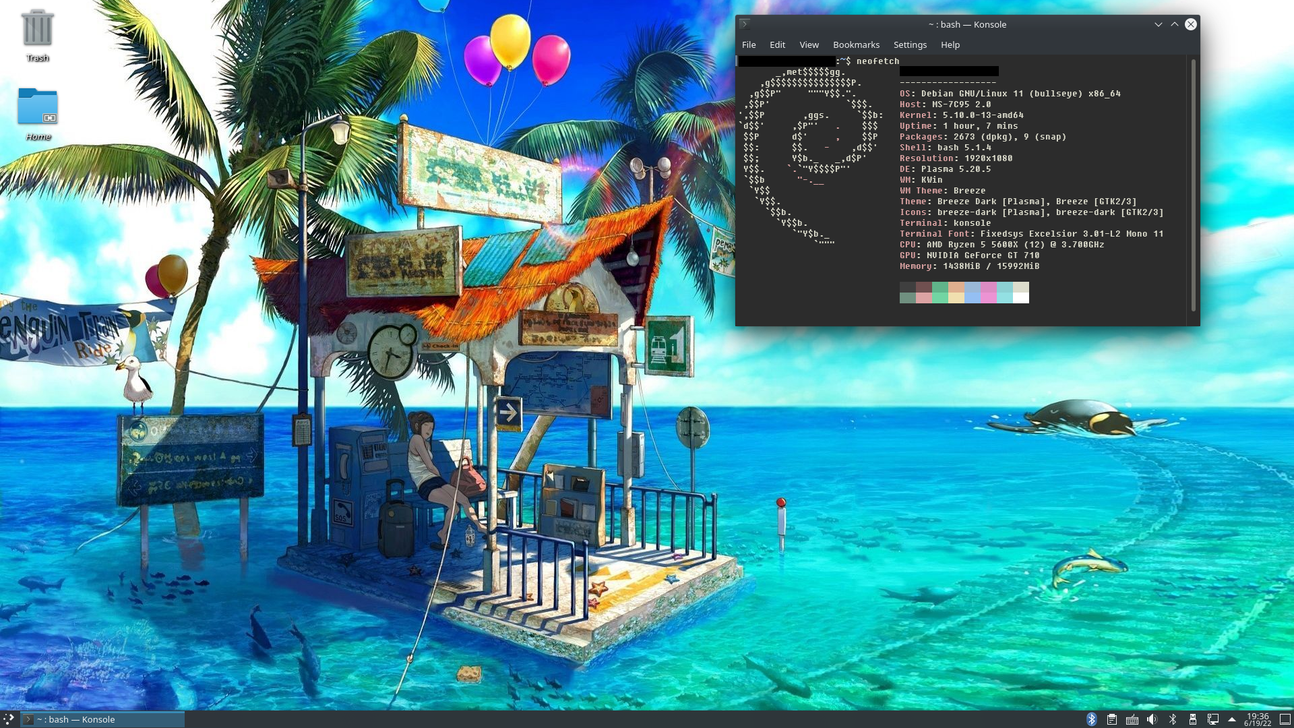Viewport: 1294px width, 728px height.
Task: Click the keyboard layout tray icon
Action: point(1132,719)
